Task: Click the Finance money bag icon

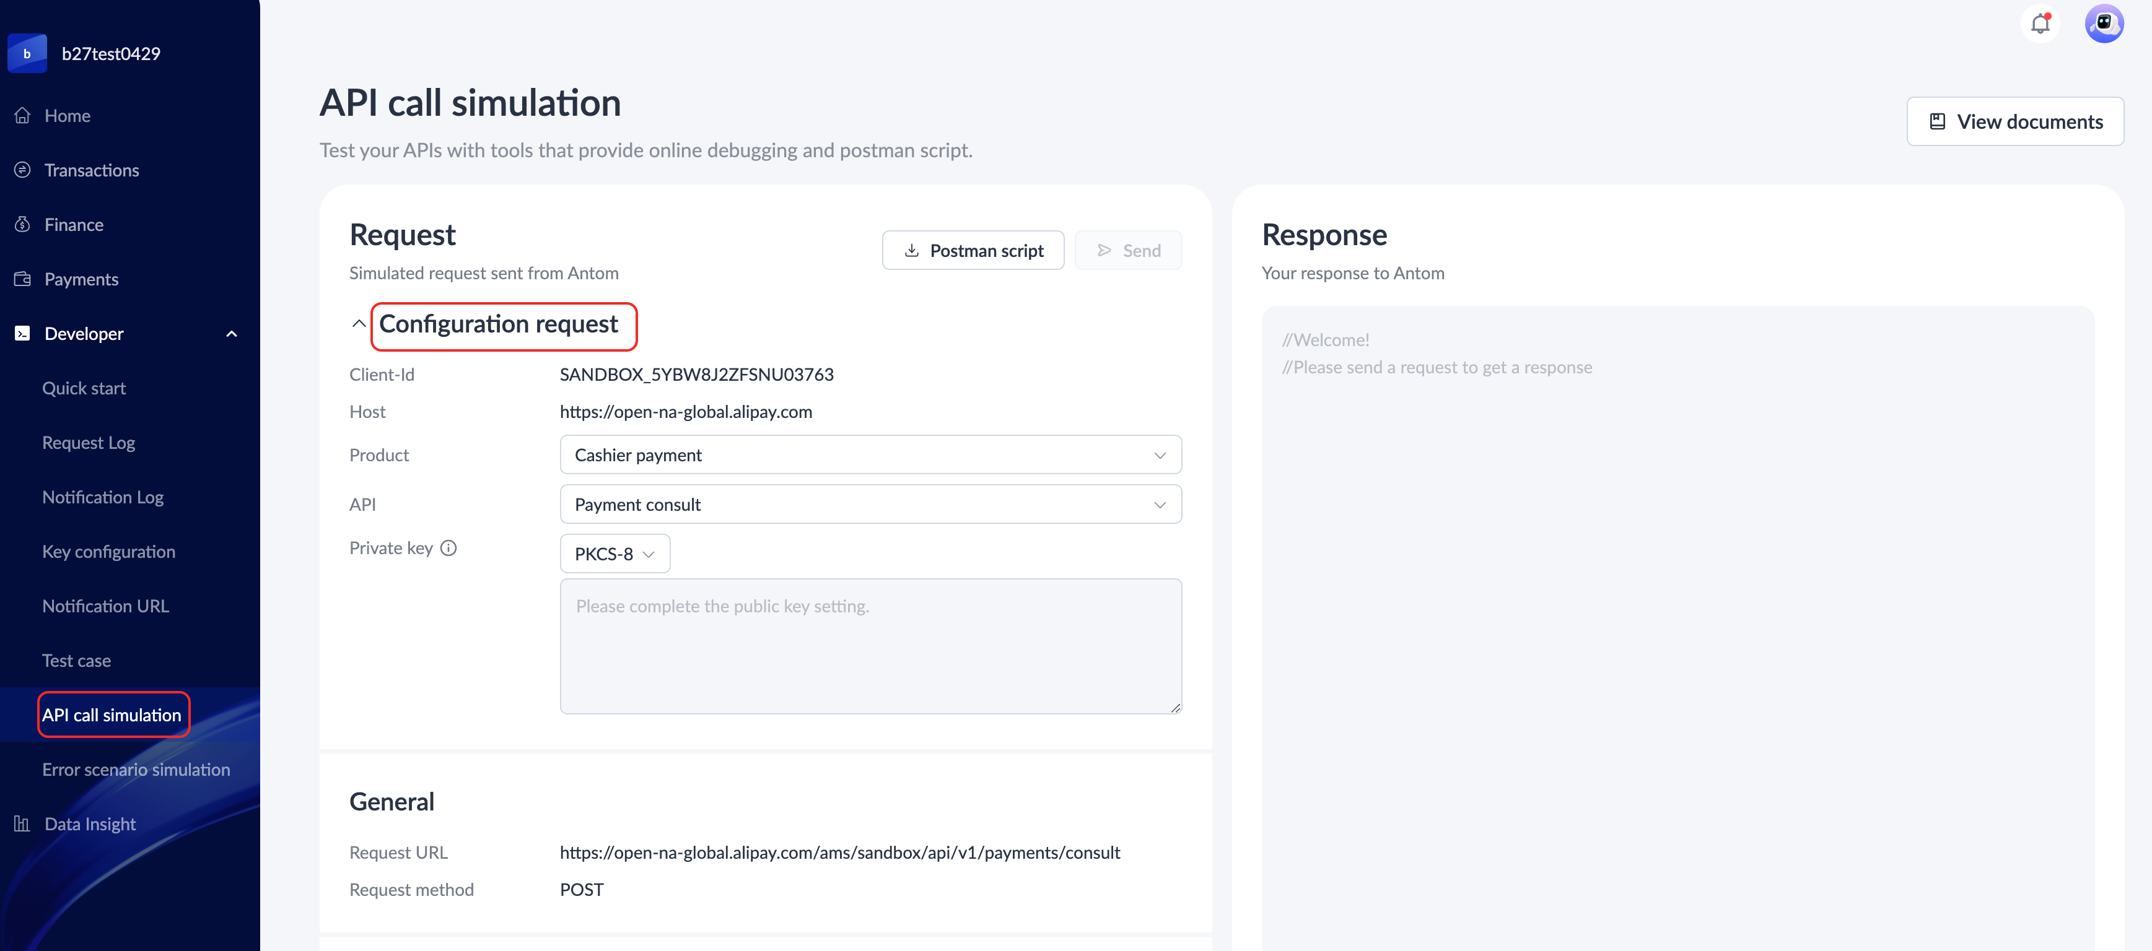Action: tap(22, 225)
